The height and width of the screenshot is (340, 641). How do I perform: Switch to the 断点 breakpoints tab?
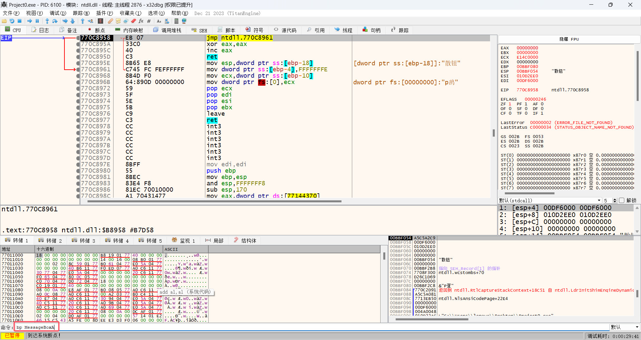96,30
